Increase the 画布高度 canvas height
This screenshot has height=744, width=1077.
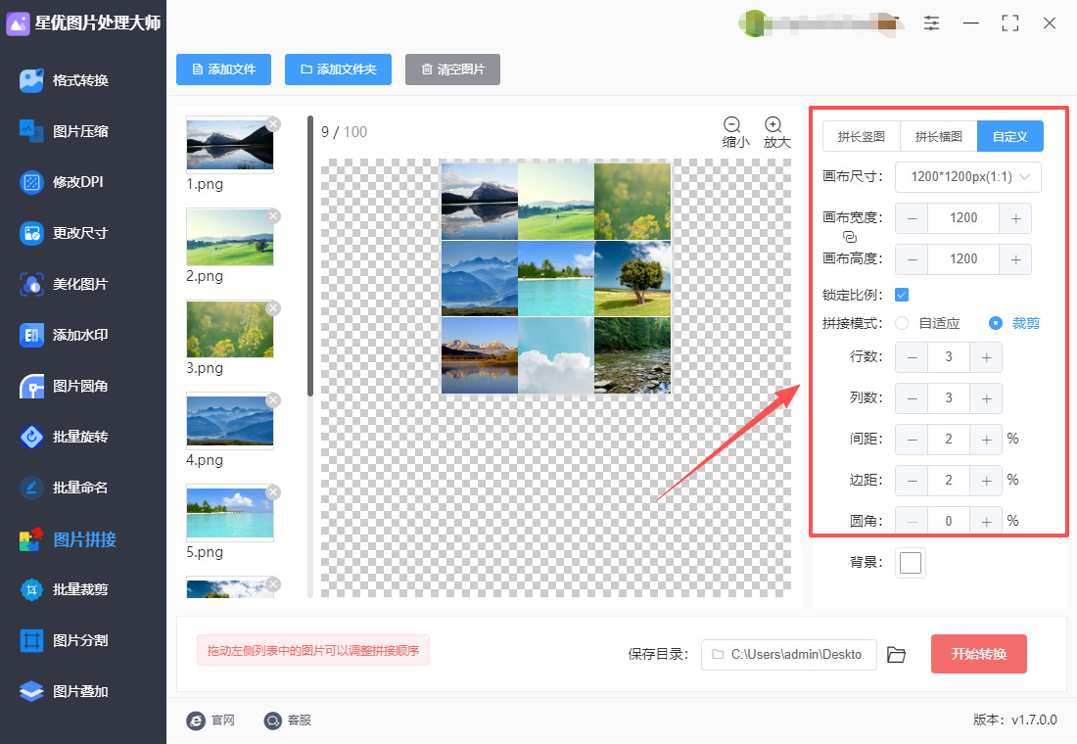pos(1016,259)
